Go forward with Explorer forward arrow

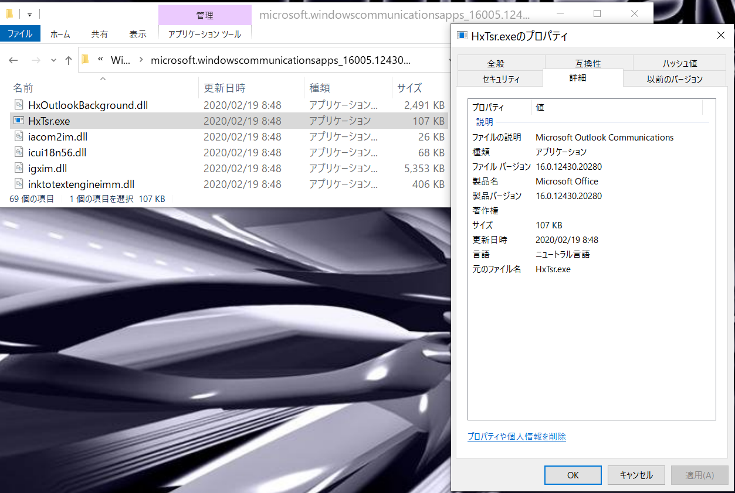(36, 60)
